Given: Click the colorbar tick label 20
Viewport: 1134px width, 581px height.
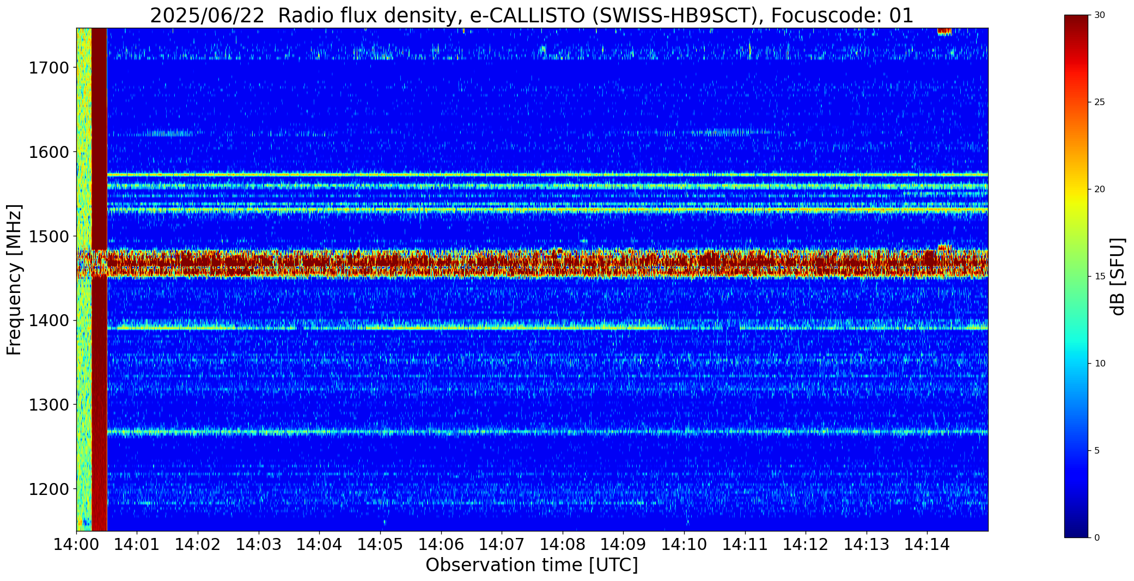Looking at the screenshot, I should click(1100, 189).
